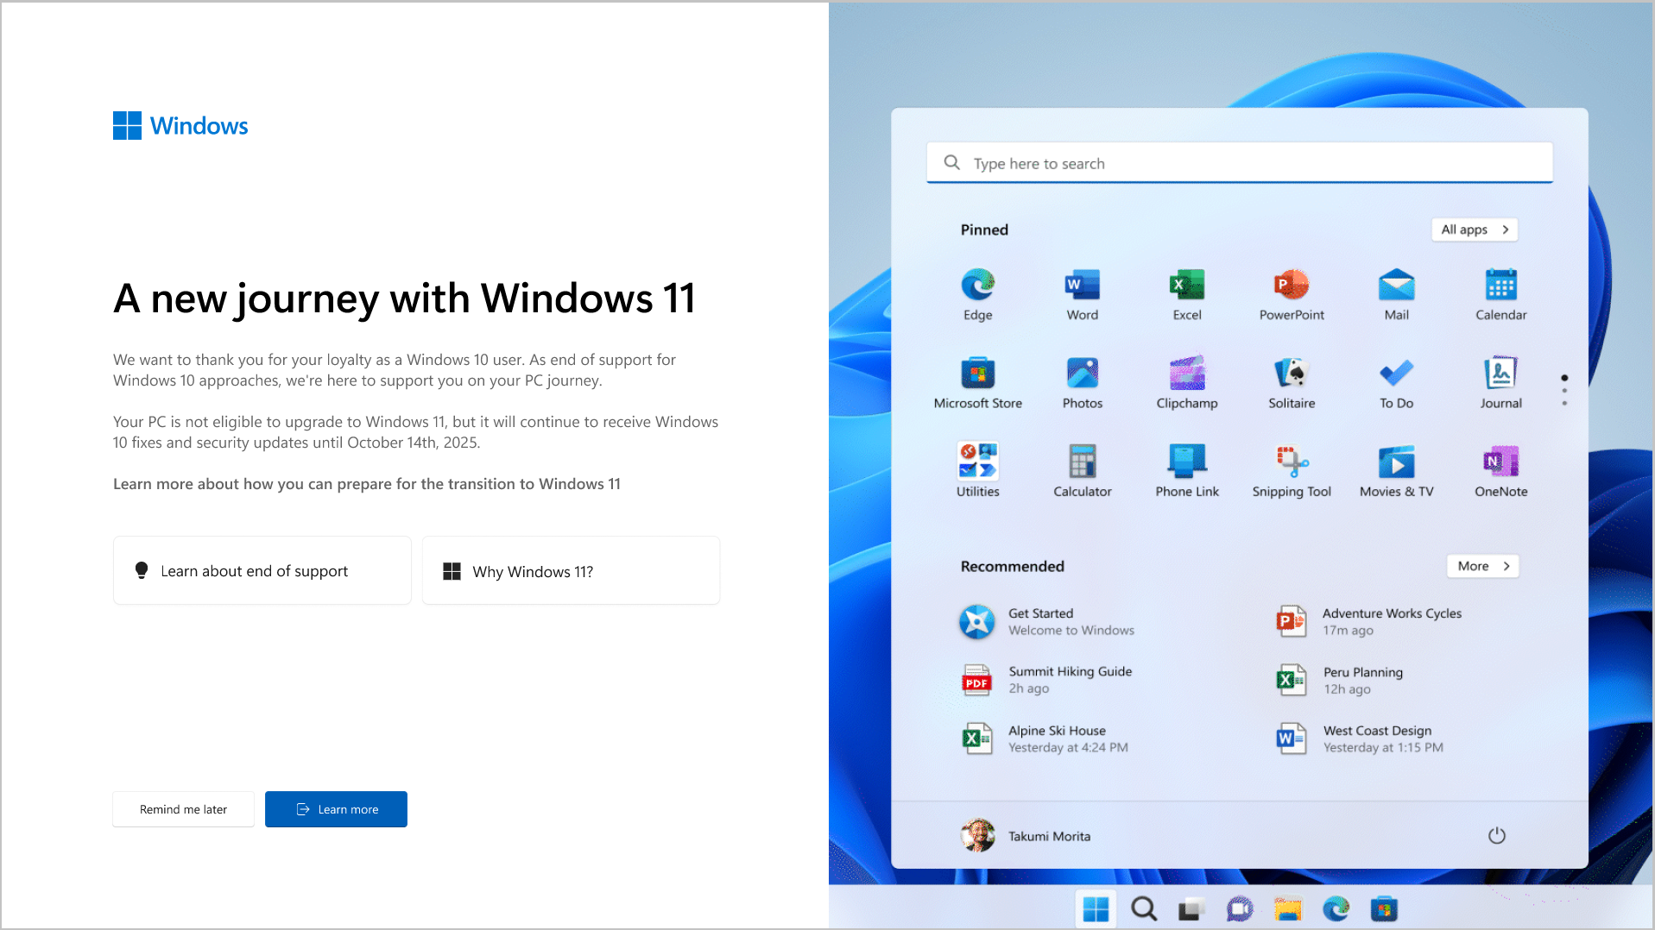Image resolution: width=1655 pixels, height=930 pixels.
Task: Click the power button in Start menu
Action: [1496, 835]
